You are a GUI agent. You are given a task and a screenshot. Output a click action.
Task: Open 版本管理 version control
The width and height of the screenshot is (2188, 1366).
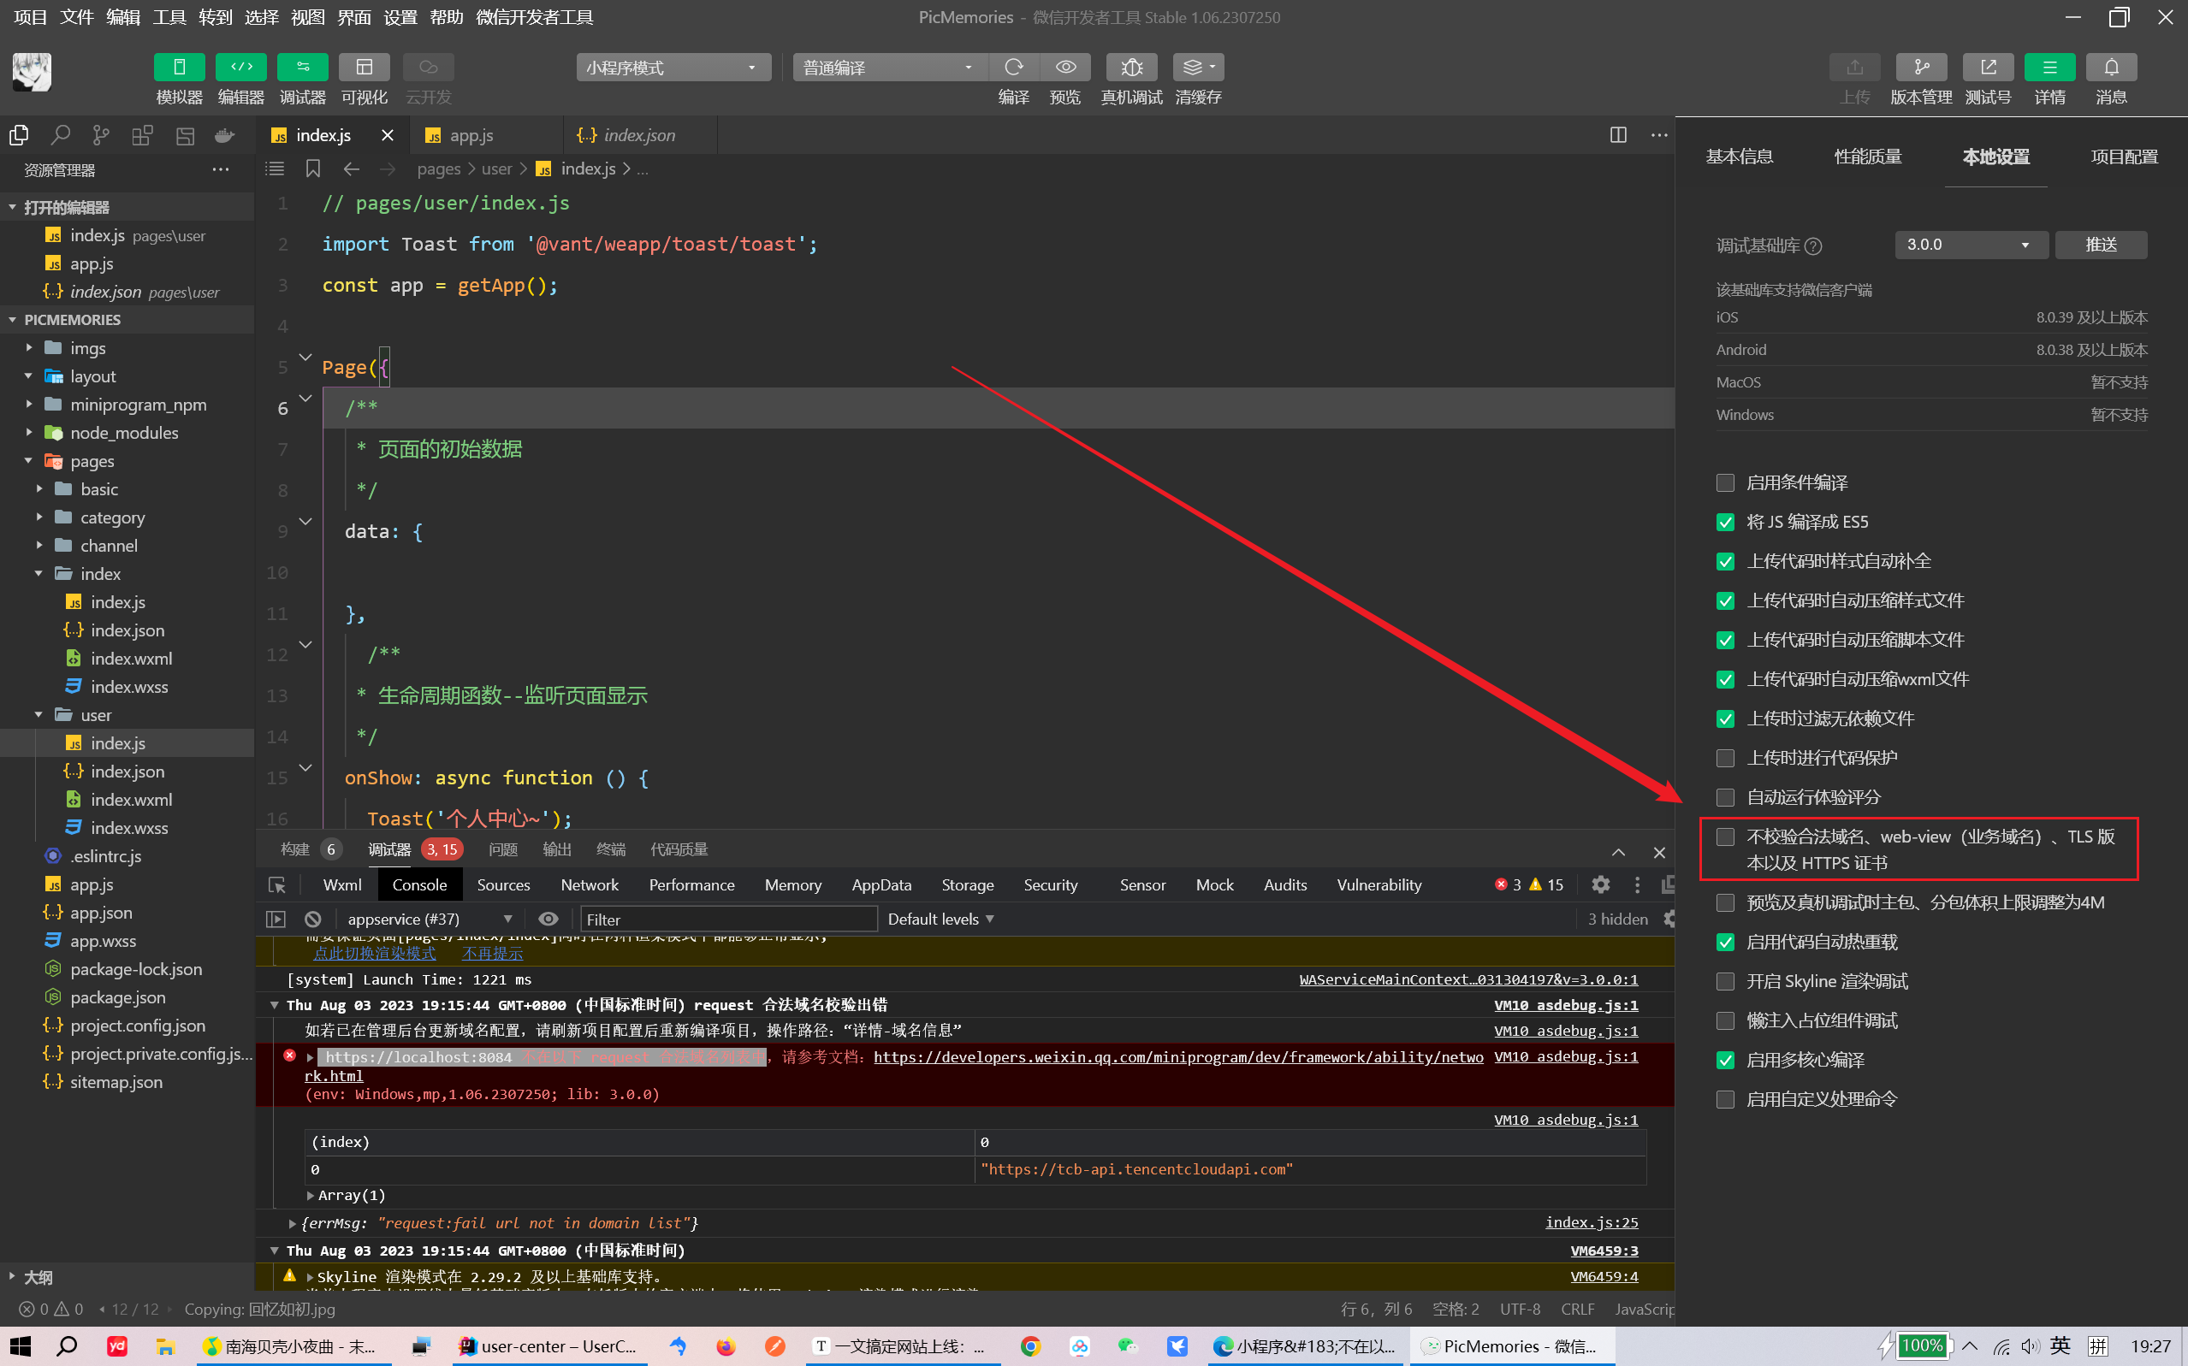(1921, 67)
